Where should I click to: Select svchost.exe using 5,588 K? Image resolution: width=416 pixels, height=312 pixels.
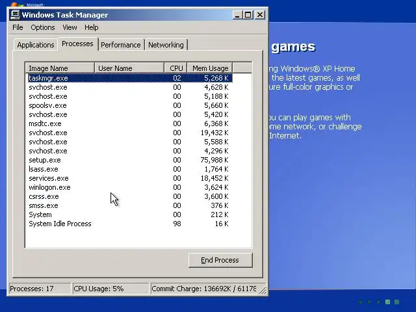(x=130, y=142)
